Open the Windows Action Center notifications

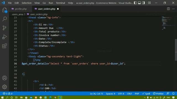click(x=173, y=98)
